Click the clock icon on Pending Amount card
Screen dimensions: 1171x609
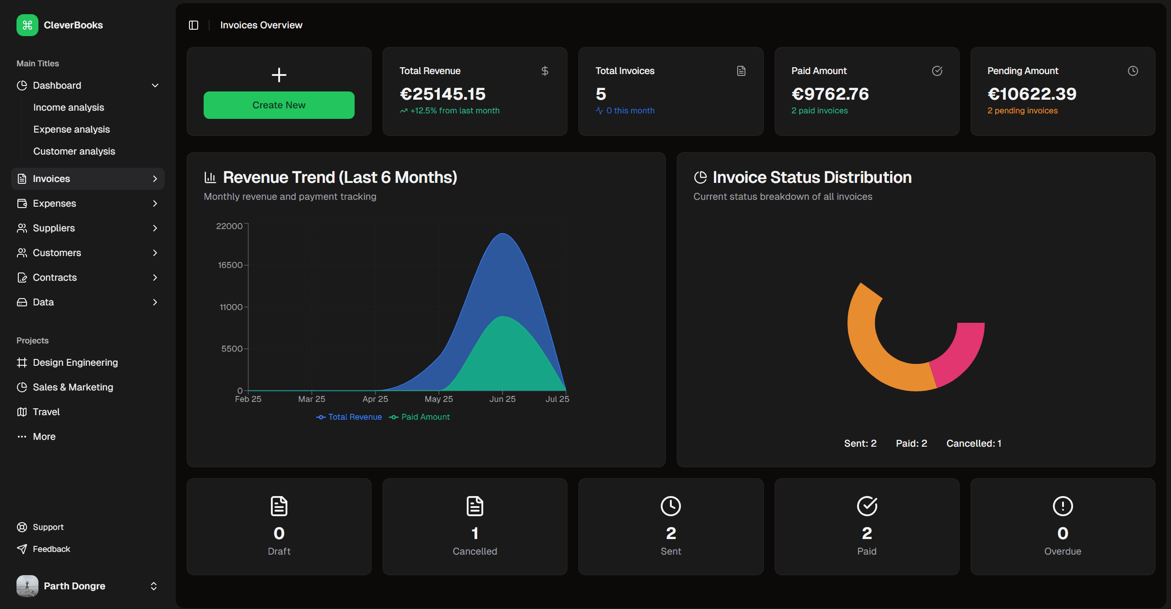pos(1133,71)
